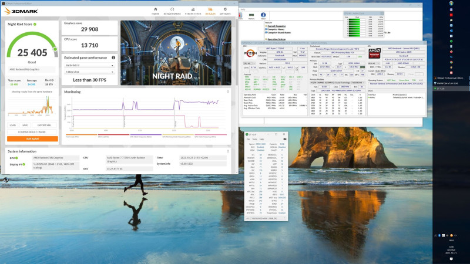Toggle CPU Load (%) legend in Monitoring

[x=113, y=136]
